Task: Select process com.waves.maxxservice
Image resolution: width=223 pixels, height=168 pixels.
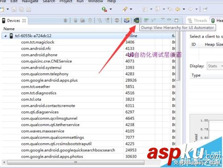Action: click(43, 131)
